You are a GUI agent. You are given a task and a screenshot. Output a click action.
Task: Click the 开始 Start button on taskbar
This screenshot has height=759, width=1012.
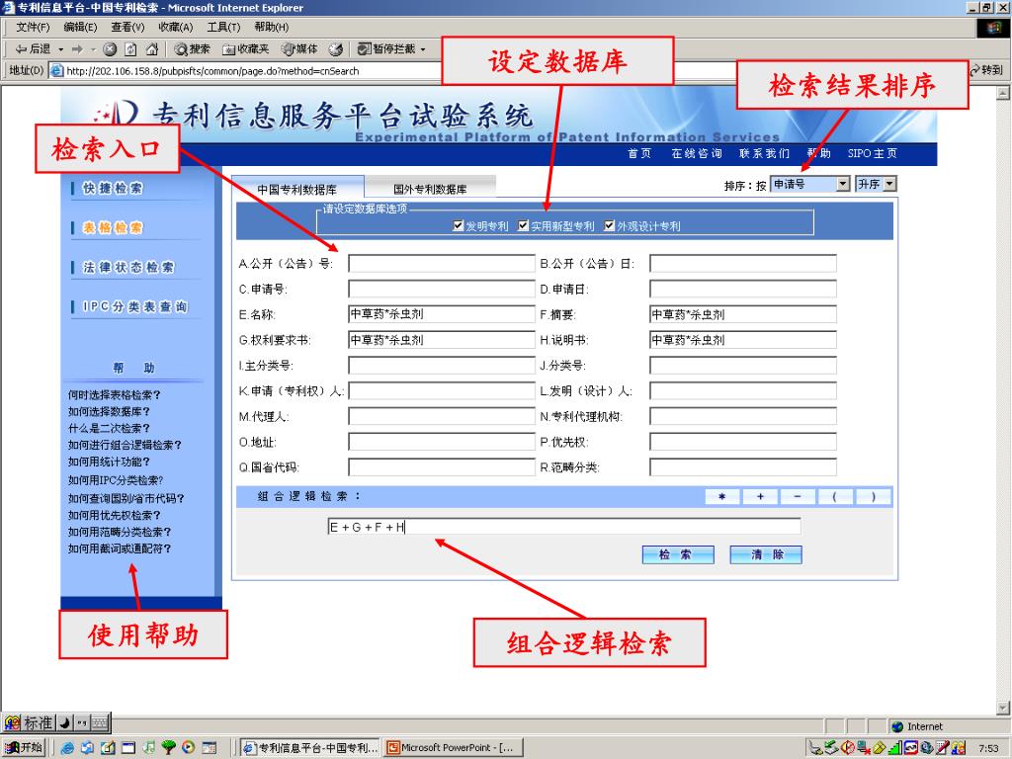(24, 747)
